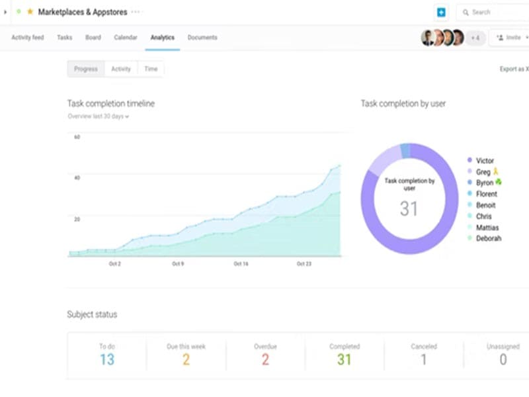Viewport: 529px width, 397px height.
Task: Switch to the Board tab
Action: click(93, 38)
